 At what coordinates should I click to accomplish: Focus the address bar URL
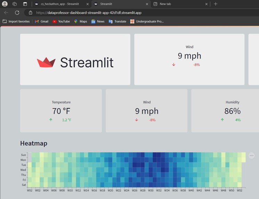point(89,13)
